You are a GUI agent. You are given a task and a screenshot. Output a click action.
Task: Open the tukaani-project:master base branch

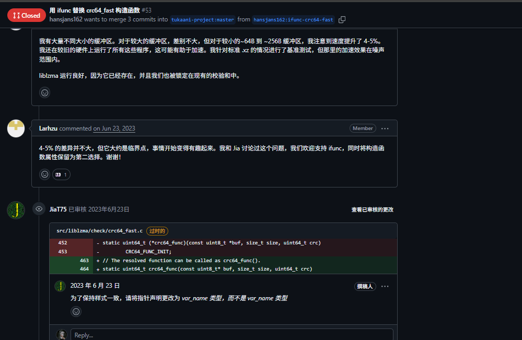(203, 20)
